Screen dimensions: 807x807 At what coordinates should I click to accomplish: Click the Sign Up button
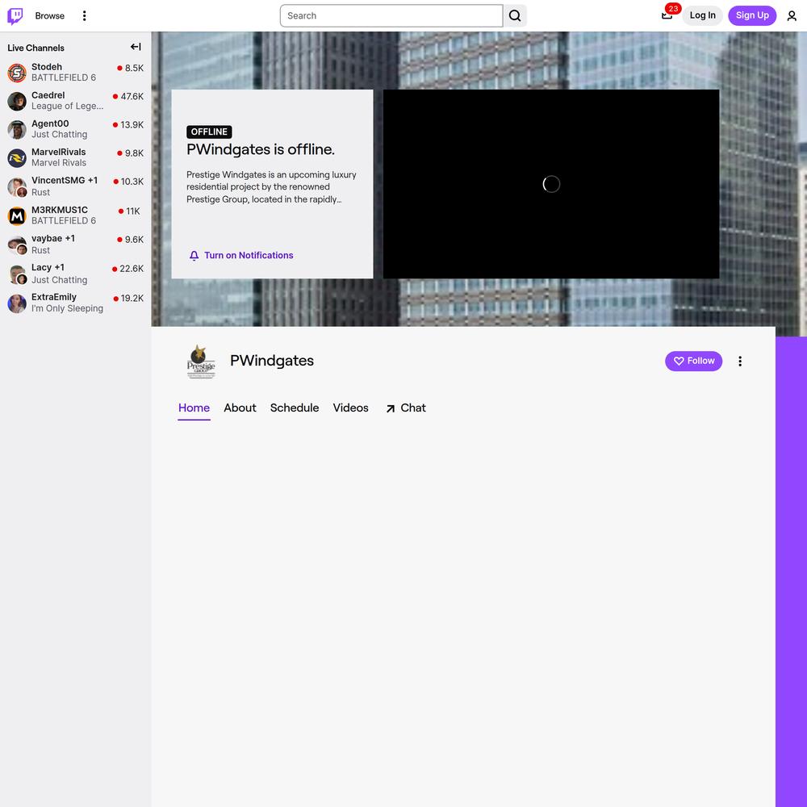752,15
